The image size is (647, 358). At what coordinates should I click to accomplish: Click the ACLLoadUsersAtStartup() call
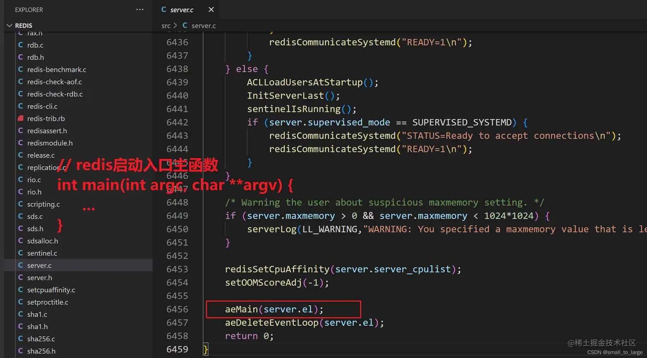[313, 82]
